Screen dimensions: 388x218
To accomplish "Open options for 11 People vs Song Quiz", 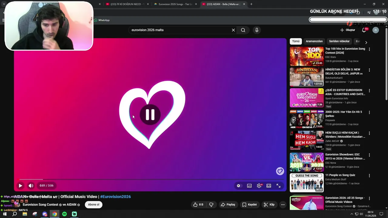I will tap(369, 176).
